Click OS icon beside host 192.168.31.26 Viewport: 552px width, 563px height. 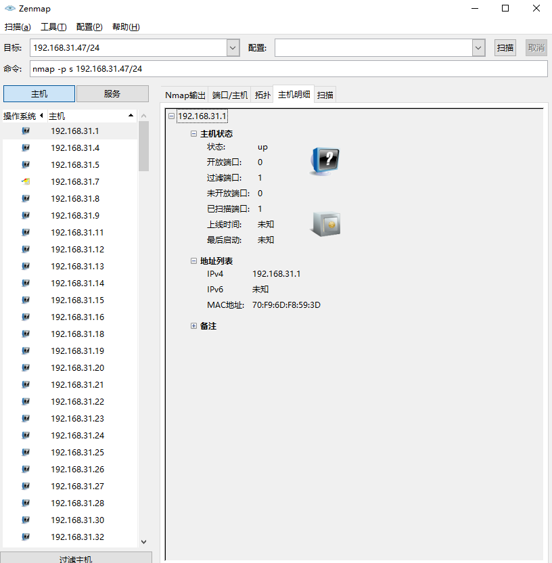coord(26,469)
